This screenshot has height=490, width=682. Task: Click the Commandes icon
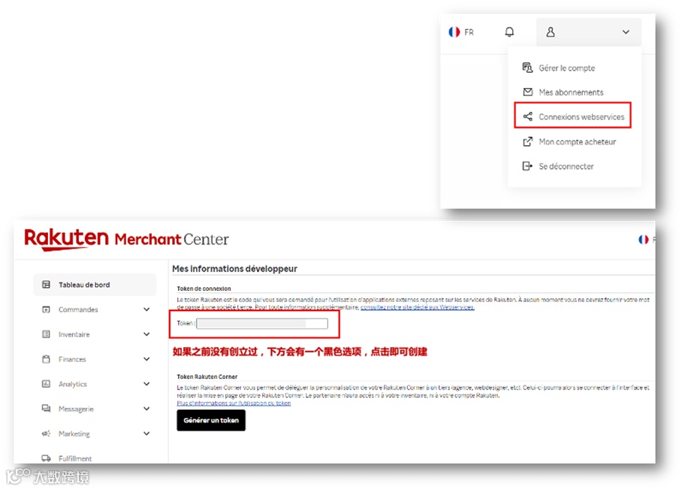pyautogui.click(x=46, y=310)
